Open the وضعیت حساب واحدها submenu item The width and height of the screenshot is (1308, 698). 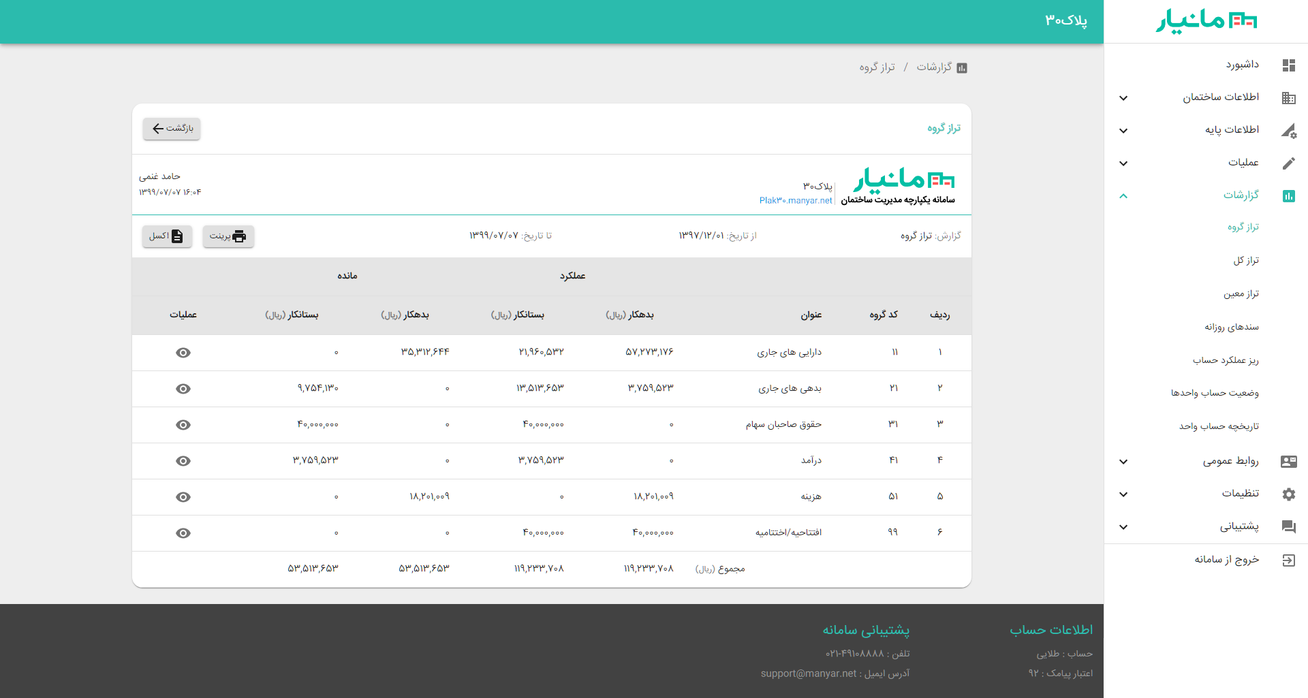tap(1215, 393)
